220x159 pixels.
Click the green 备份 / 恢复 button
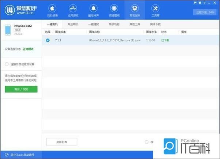point(21,89)
